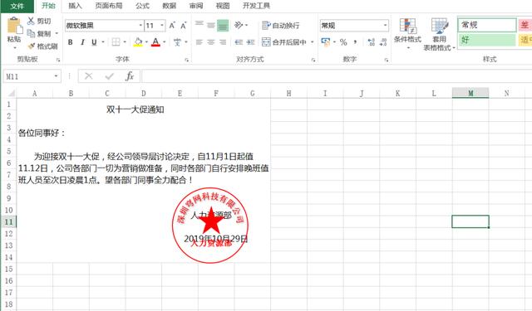Open Font group dialog launcher
This screenshot has width=532, height=311.
click(x=186, y=60)
